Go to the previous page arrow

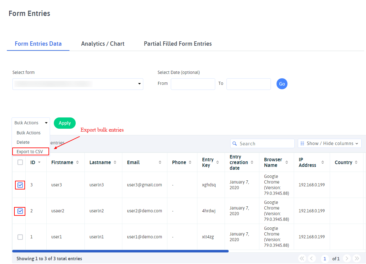pos(312,258)
